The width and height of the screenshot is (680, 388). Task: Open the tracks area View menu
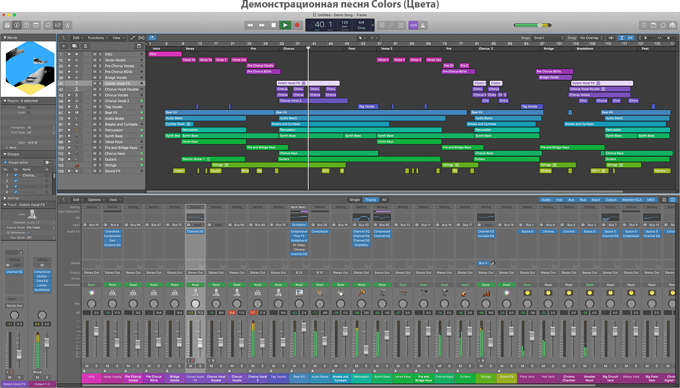[x=118, y=38]
